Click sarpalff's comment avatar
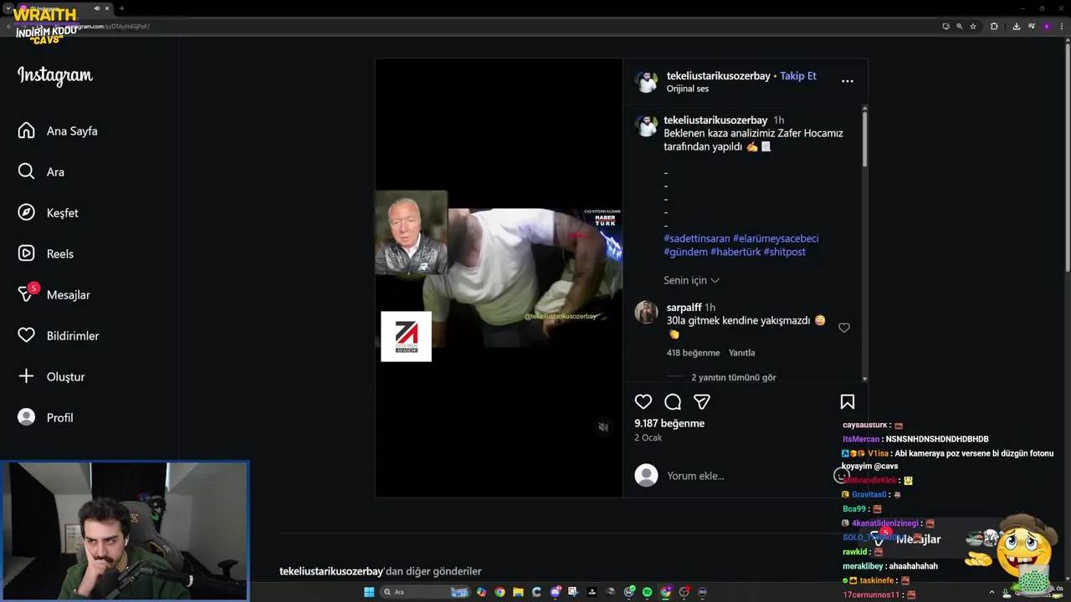 [646, 313]
